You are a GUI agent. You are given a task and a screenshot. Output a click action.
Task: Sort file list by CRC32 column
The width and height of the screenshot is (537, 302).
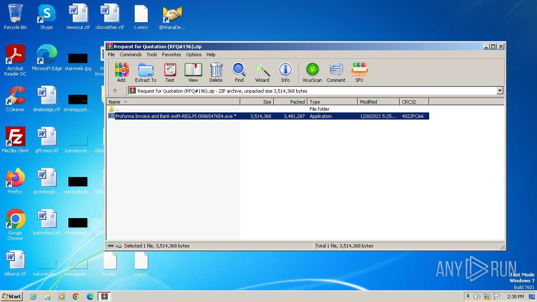tap(414, 102)
